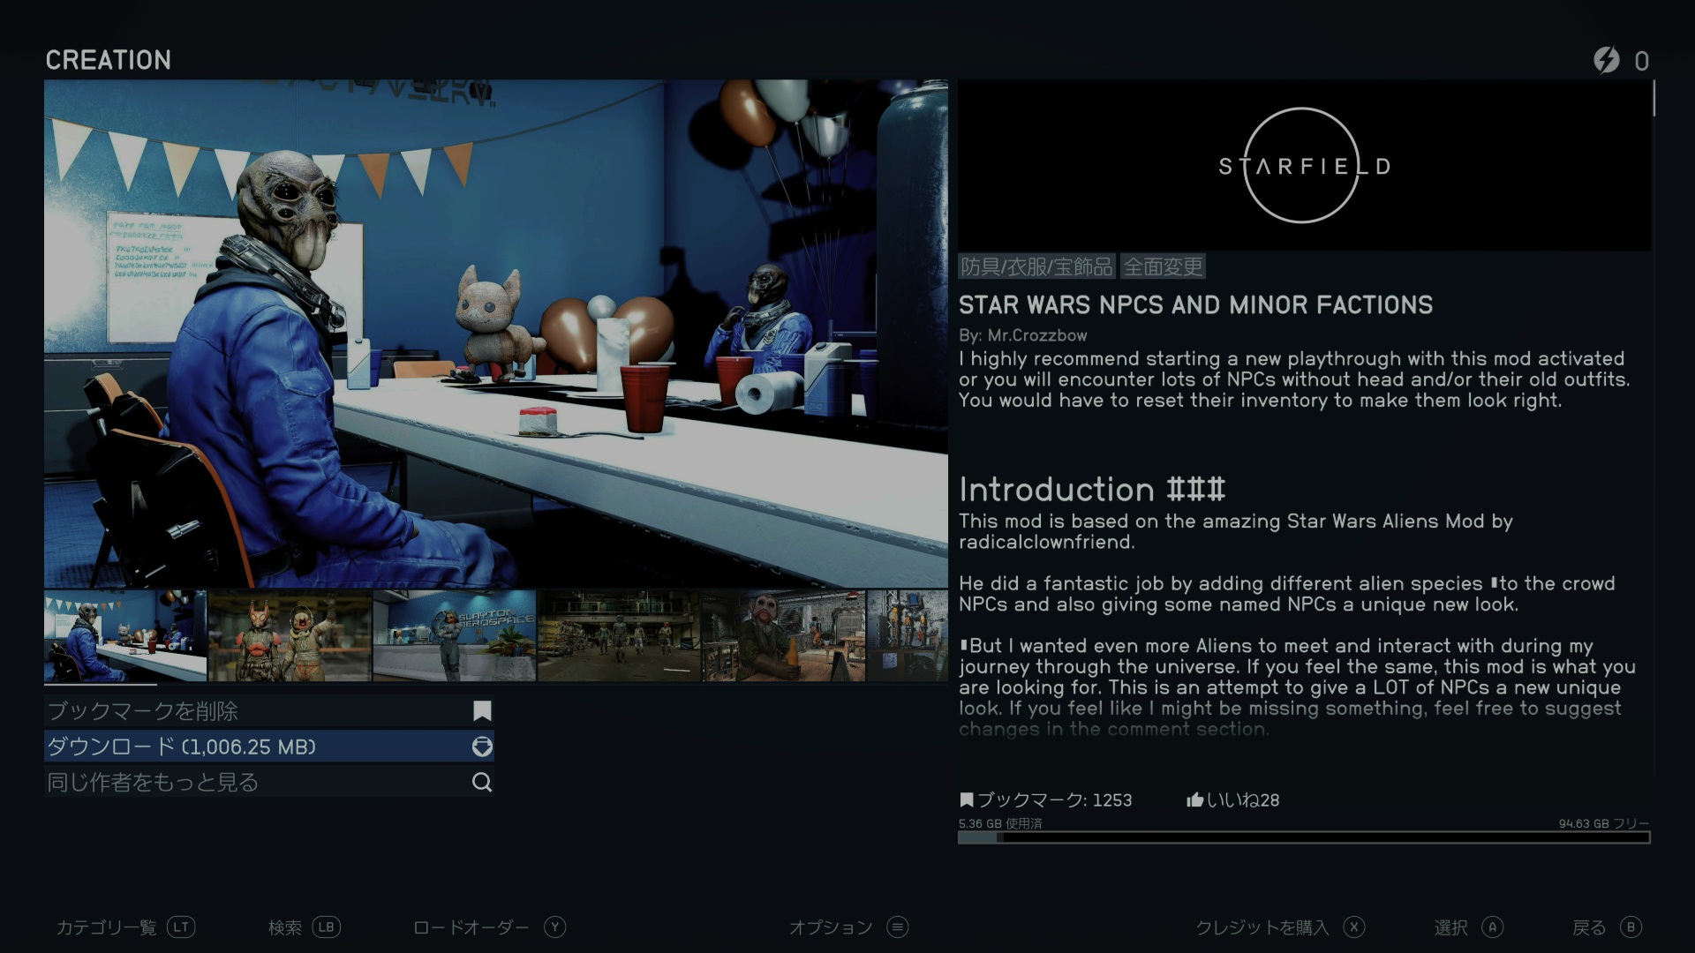This screenshot has height=953, width=1695.
Task: Select ダウンロード (1,006.25 MB) entry
Action: pos(269,747)
